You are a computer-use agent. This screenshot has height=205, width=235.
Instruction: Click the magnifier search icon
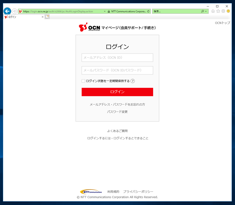203,11
